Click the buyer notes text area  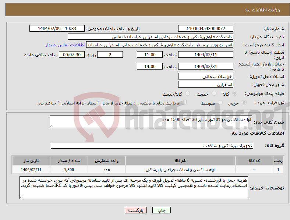[x=134, y=188]
